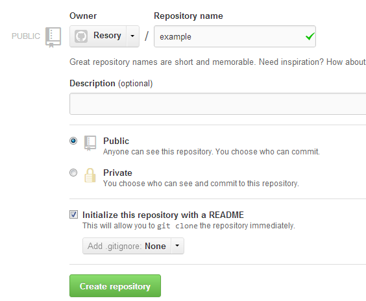Expand the Add .gitignore dropdown arrow
This screenshot has height=301, width=366.
coord(177,246)
